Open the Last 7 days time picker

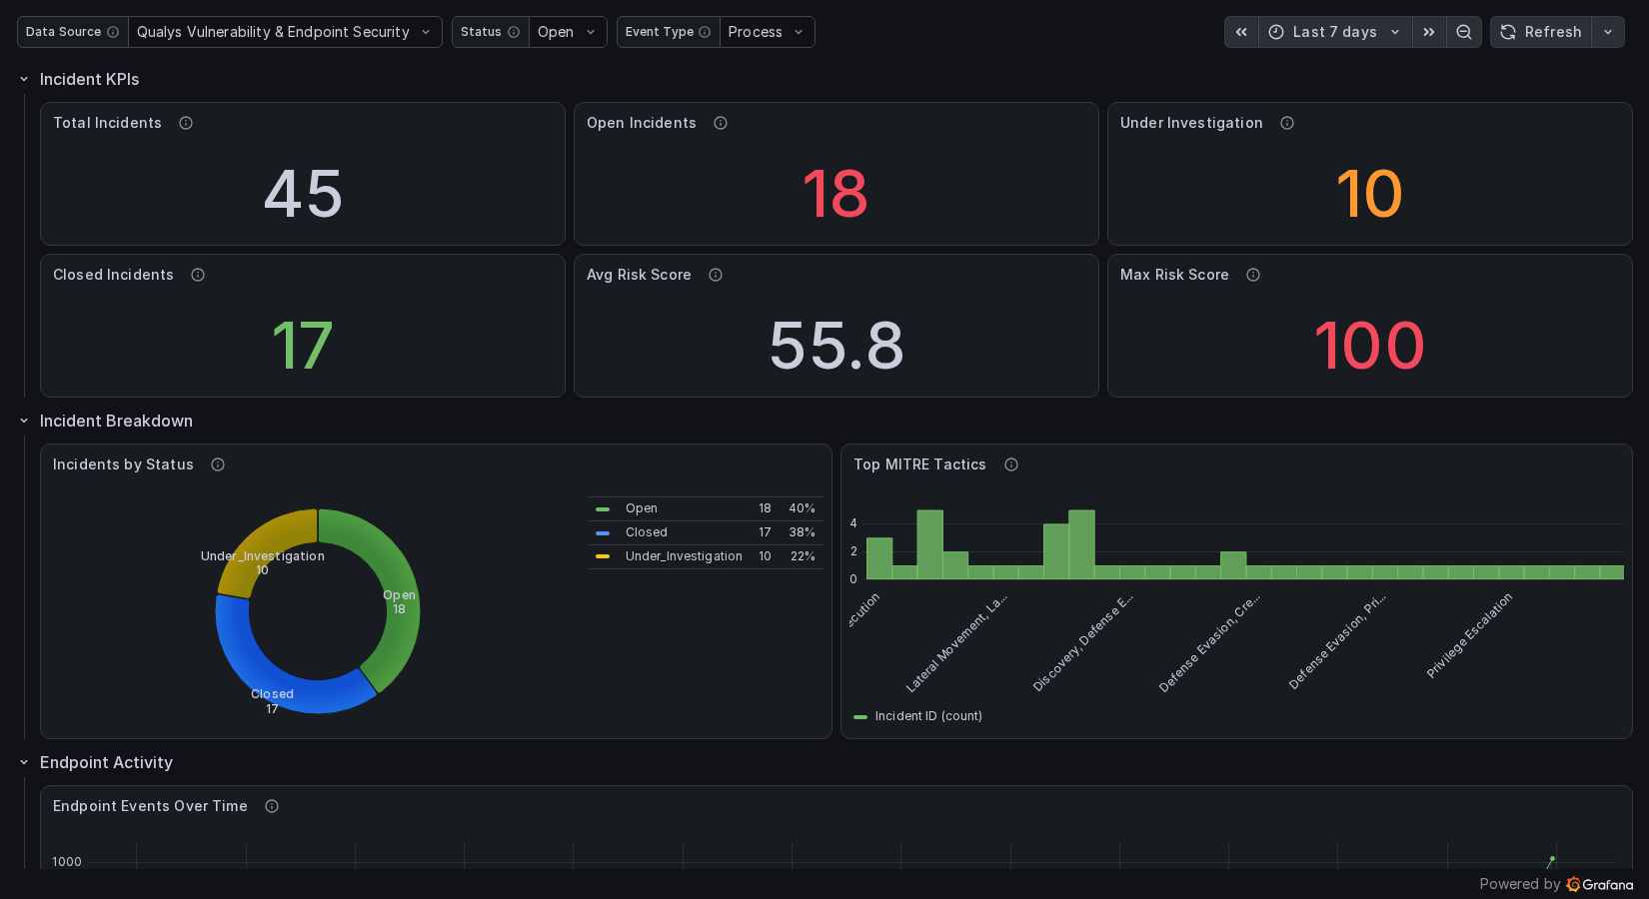click(x=1335, y=32)
